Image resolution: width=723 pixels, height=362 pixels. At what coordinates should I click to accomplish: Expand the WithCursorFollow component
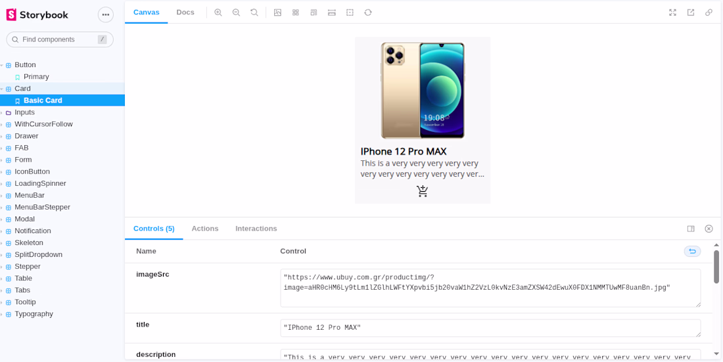tap(62, 124)
